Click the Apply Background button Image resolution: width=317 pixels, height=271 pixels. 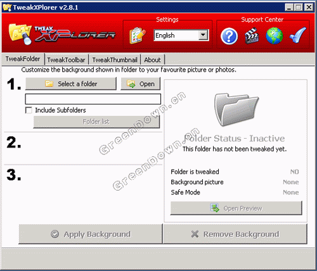tap(91, 234)
